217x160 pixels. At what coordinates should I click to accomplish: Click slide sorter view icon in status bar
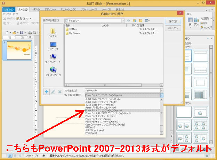pos(15,156)
